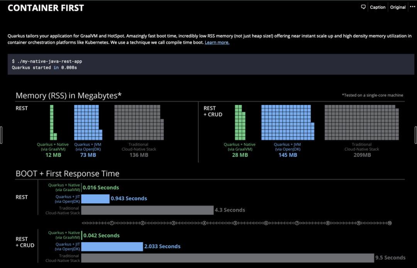Viewport: 417px width, 268px height.
Task: Grab the right edge resize handle
Action: point(416,135)
